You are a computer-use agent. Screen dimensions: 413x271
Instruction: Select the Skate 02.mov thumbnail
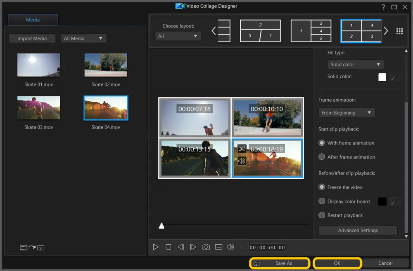[x=106, y=65]
